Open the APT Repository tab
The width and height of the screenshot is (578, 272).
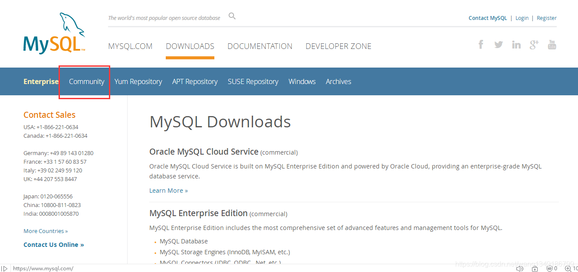(x=195, y=81)
